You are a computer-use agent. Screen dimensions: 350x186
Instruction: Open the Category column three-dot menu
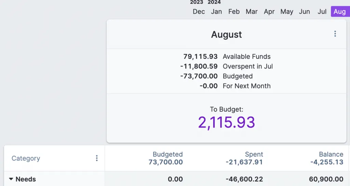click(97, 158)
